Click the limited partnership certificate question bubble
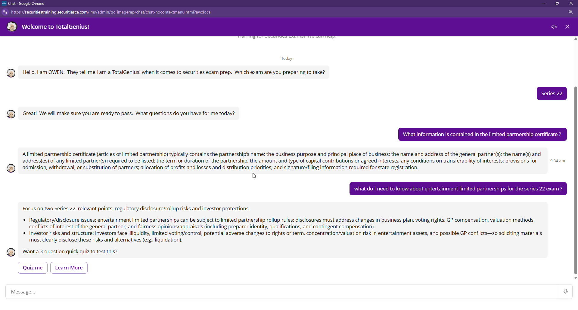Screen dimensions: 578x310 tap(482, 134)
